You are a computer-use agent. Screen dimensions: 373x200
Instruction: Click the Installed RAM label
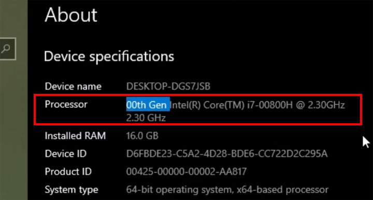tap(75, 136)
